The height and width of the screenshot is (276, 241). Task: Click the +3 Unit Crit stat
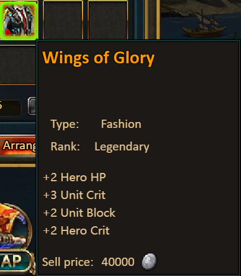click(x=74, y=195)
